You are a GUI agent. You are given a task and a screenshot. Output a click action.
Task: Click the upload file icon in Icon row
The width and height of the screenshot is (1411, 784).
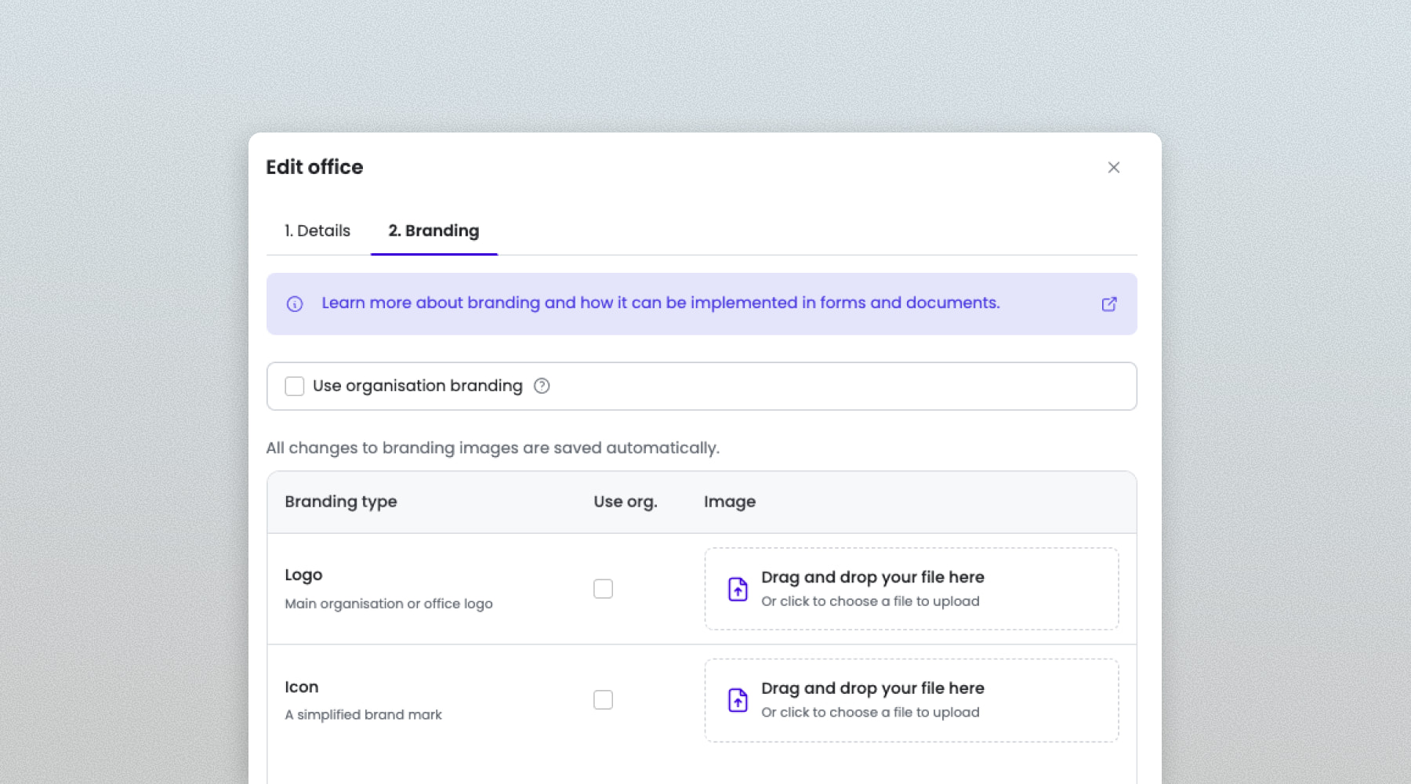[x=738, y=700]
